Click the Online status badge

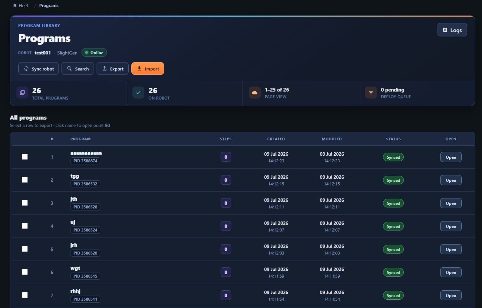click(94, 52)
